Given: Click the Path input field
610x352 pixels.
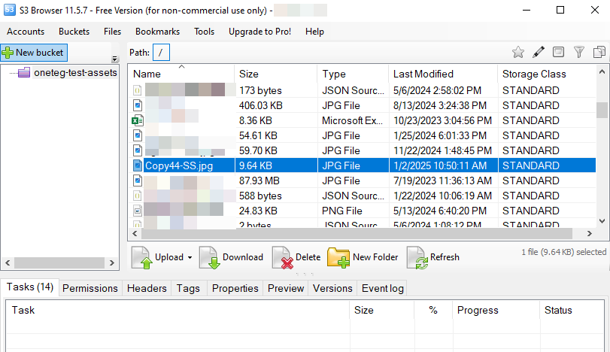Looking at the screenshot, I should click(x=162, y=52).
